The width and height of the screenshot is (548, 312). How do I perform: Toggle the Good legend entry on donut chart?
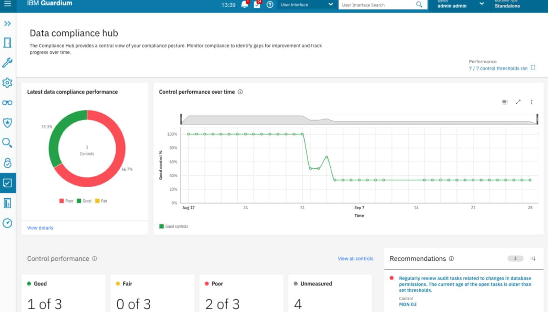pyautogui.click(x=84, y=201)
